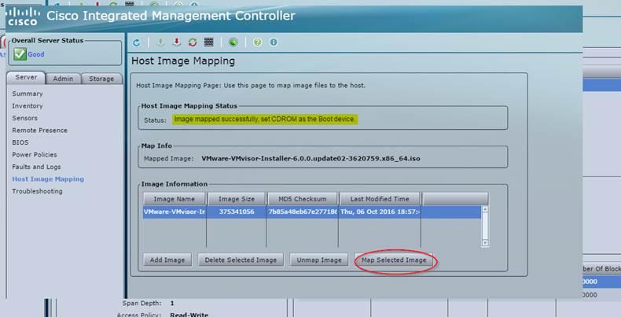Click the image size value 375341056
The width and height of the screenshot is (621, 317).
[237, 212]
